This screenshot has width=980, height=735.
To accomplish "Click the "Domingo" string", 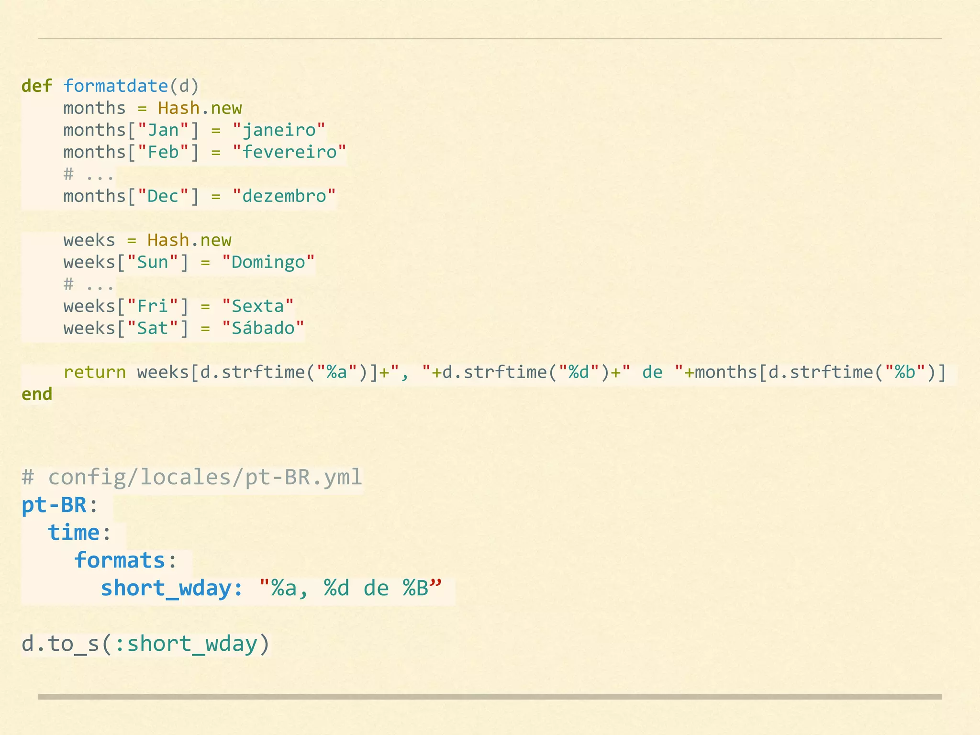I will [268, 262].
